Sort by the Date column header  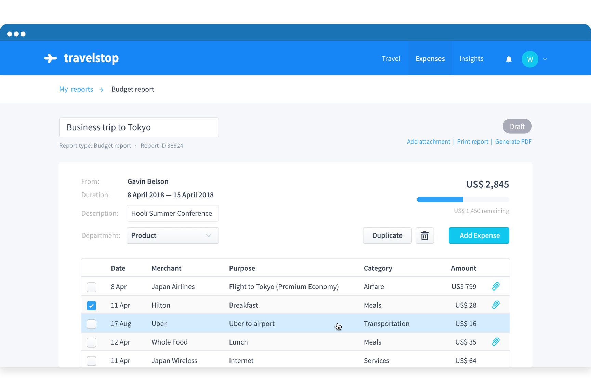118,268
